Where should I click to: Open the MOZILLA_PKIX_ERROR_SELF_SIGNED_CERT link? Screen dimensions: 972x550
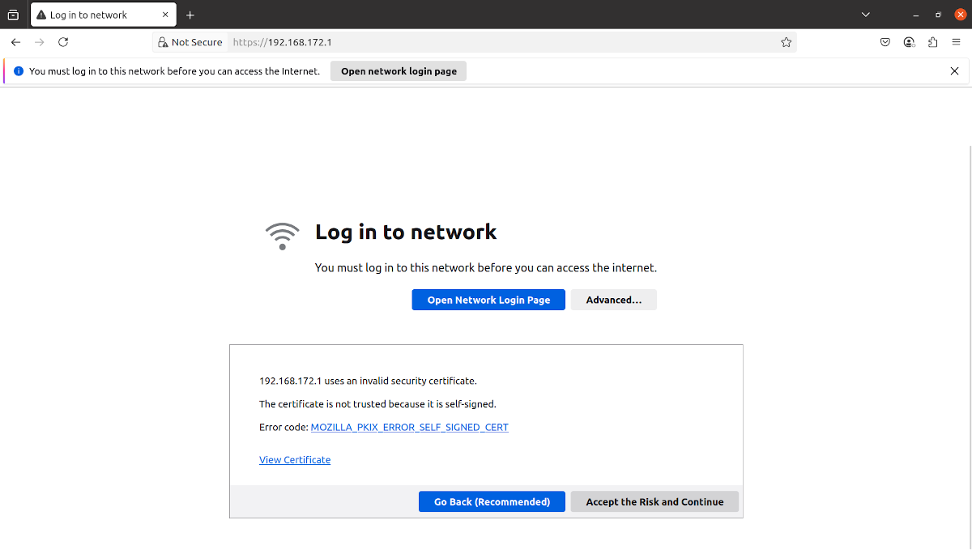409,427
